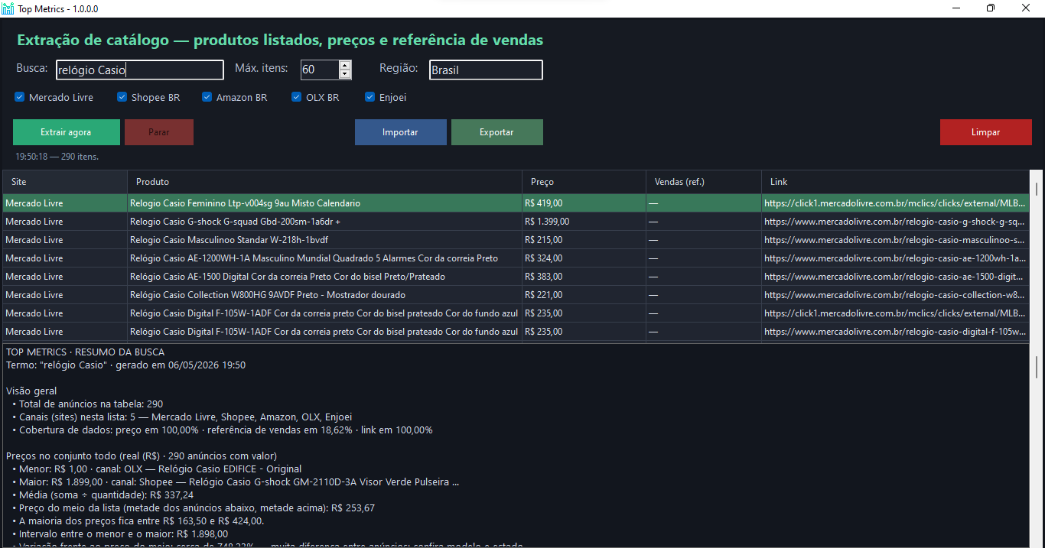
Task: Toggle the OLX BR checkbox
Action: [297, 97]
